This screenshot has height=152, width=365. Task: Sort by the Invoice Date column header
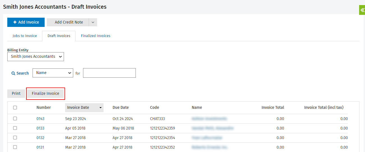84,107
